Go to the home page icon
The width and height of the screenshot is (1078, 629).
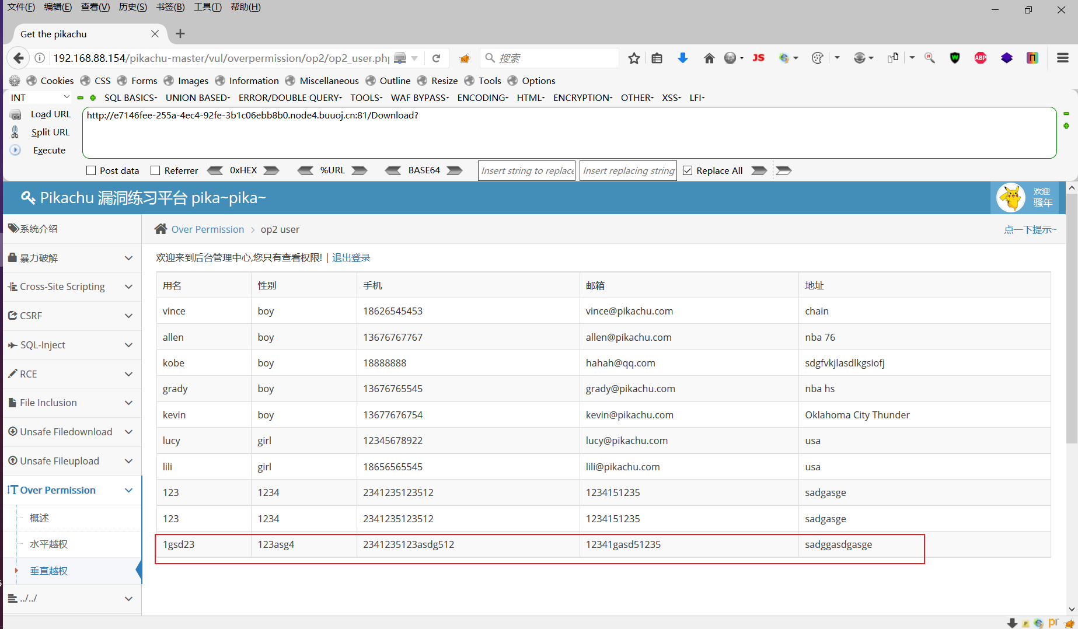(x=709, y=58)
